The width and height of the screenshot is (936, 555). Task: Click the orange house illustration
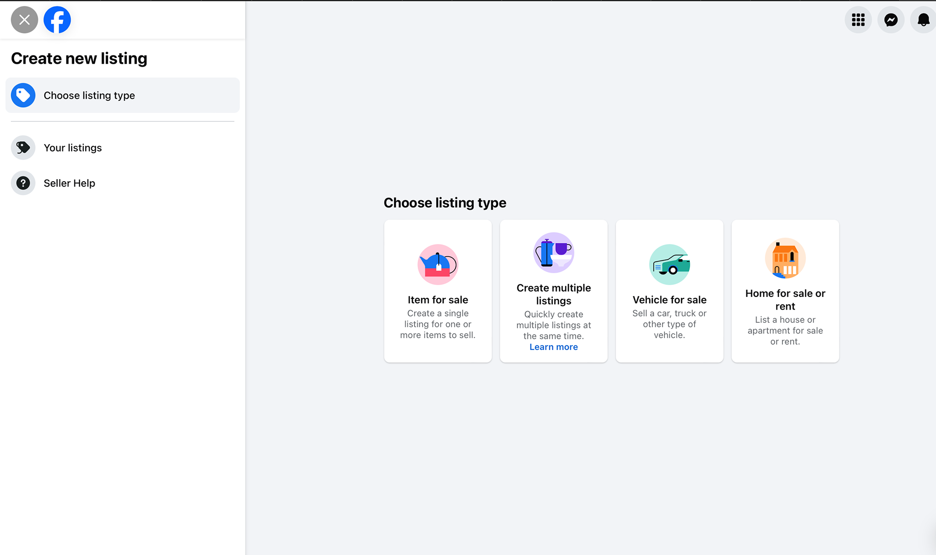[785, 258]
